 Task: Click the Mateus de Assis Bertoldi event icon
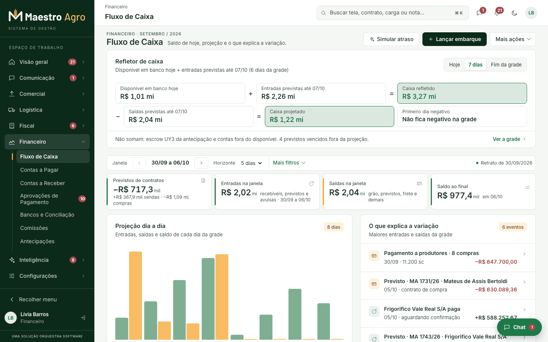pos(374,284)
